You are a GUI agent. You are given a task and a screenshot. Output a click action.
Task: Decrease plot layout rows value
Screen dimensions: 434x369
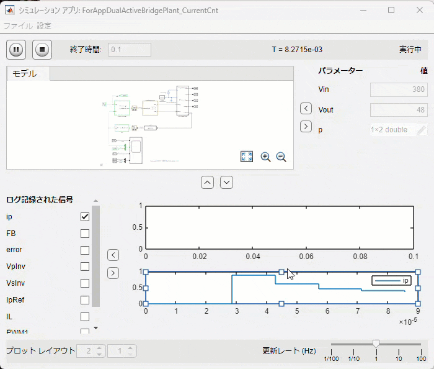pos(99,354)
